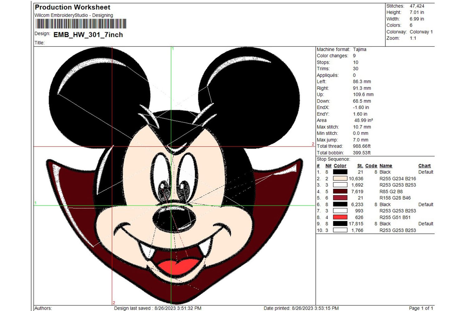The image size is (468, 311).
Task: Click the "Code" column header
Action: point(371,166)
